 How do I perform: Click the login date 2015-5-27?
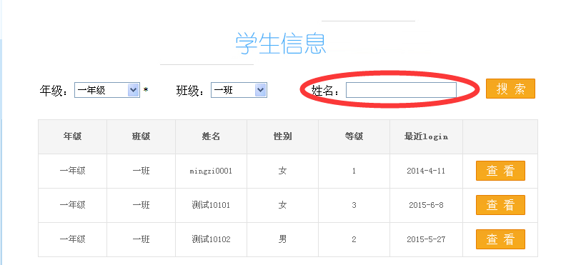coord(426,239)
